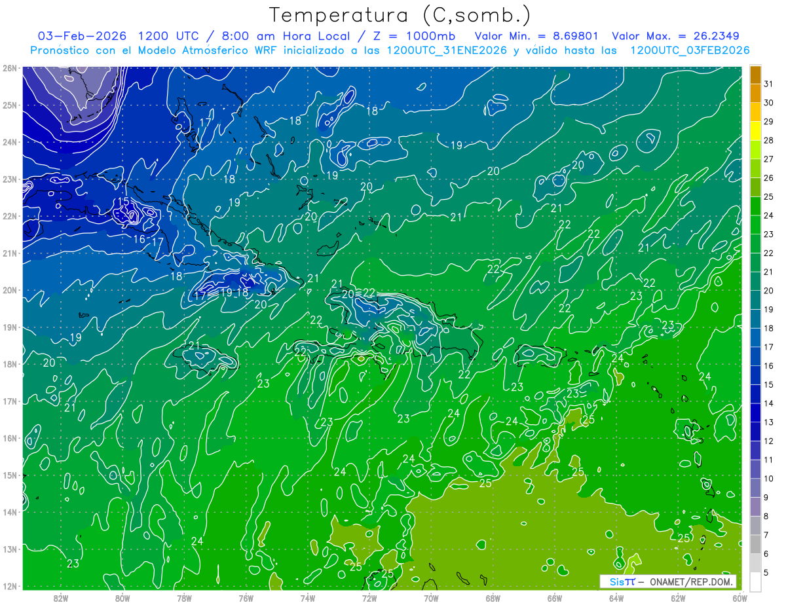This screenshot has width=786, height=607.
Task: Click the 82W longitude axis label
Action: click(x=61, y=597)
